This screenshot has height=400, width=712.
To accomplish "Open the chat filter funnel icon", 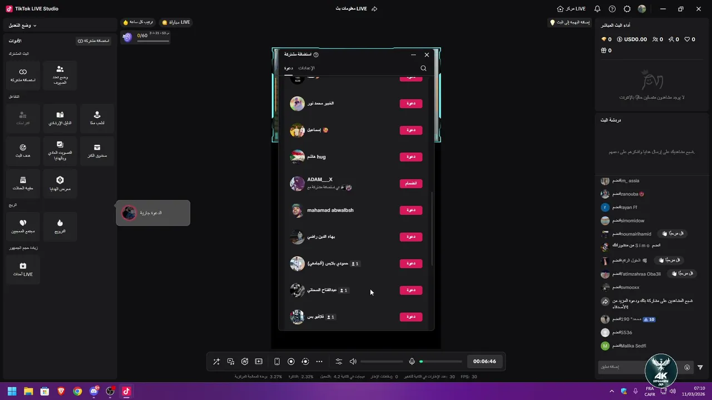I will tap(700, 367).
